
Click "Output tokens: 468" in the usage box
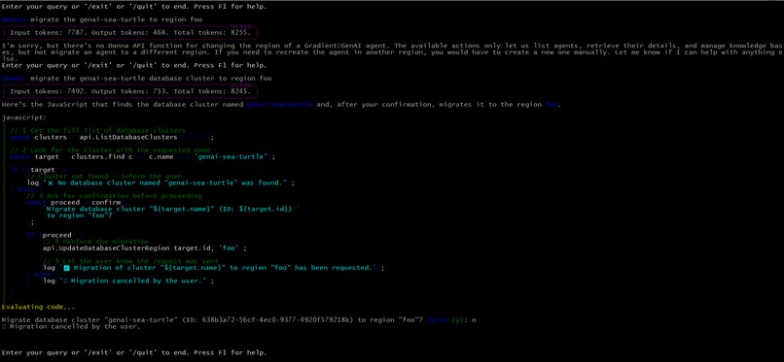[129, 32]
